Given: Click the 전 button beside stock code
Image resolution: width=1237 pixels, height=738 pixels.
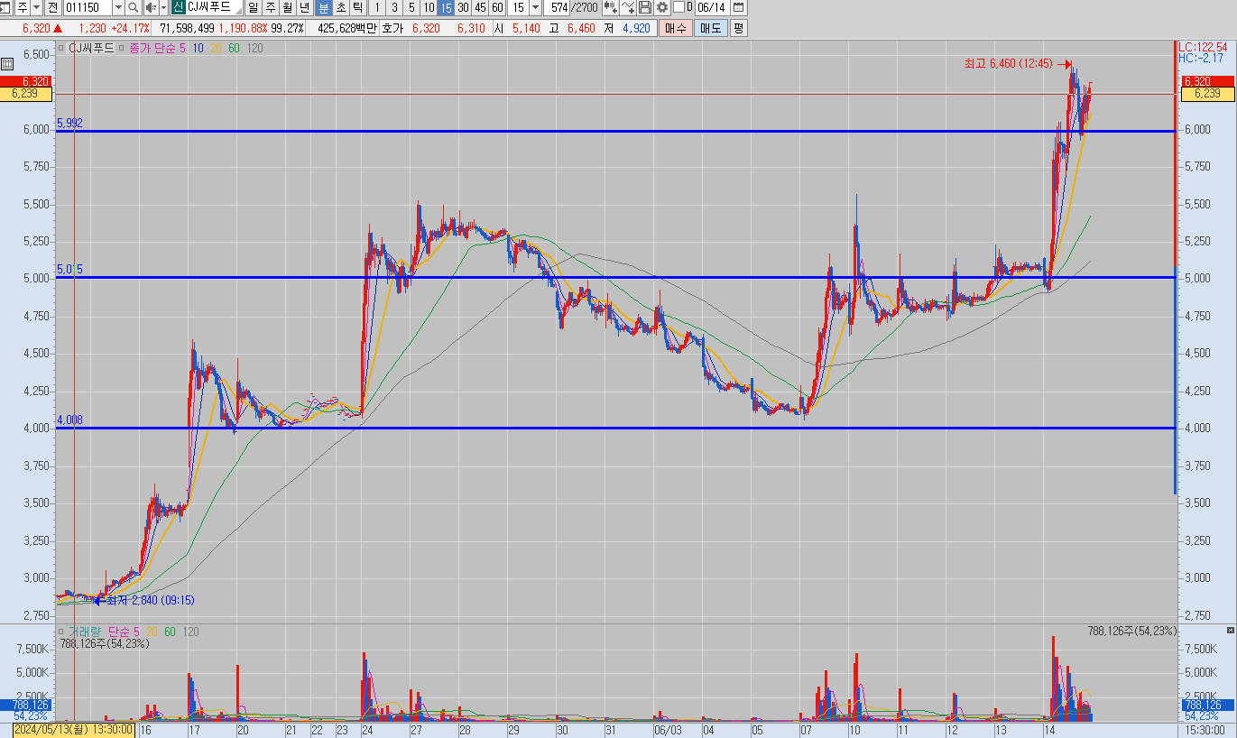Looking at the screenshot, I should click(x=52, y=7).
